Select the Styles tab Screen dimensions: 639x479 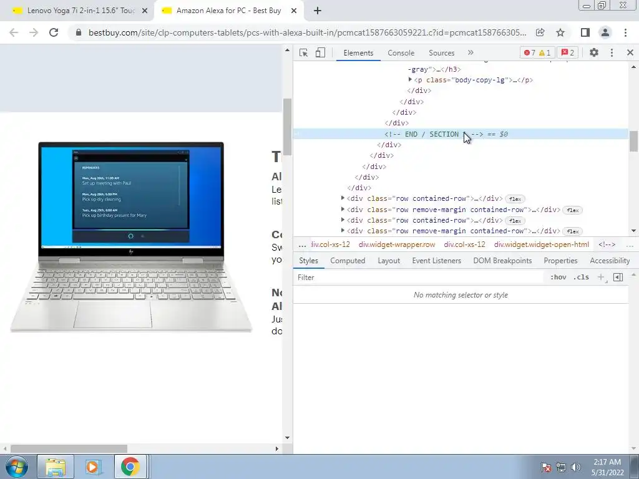(x=308, y=261)
